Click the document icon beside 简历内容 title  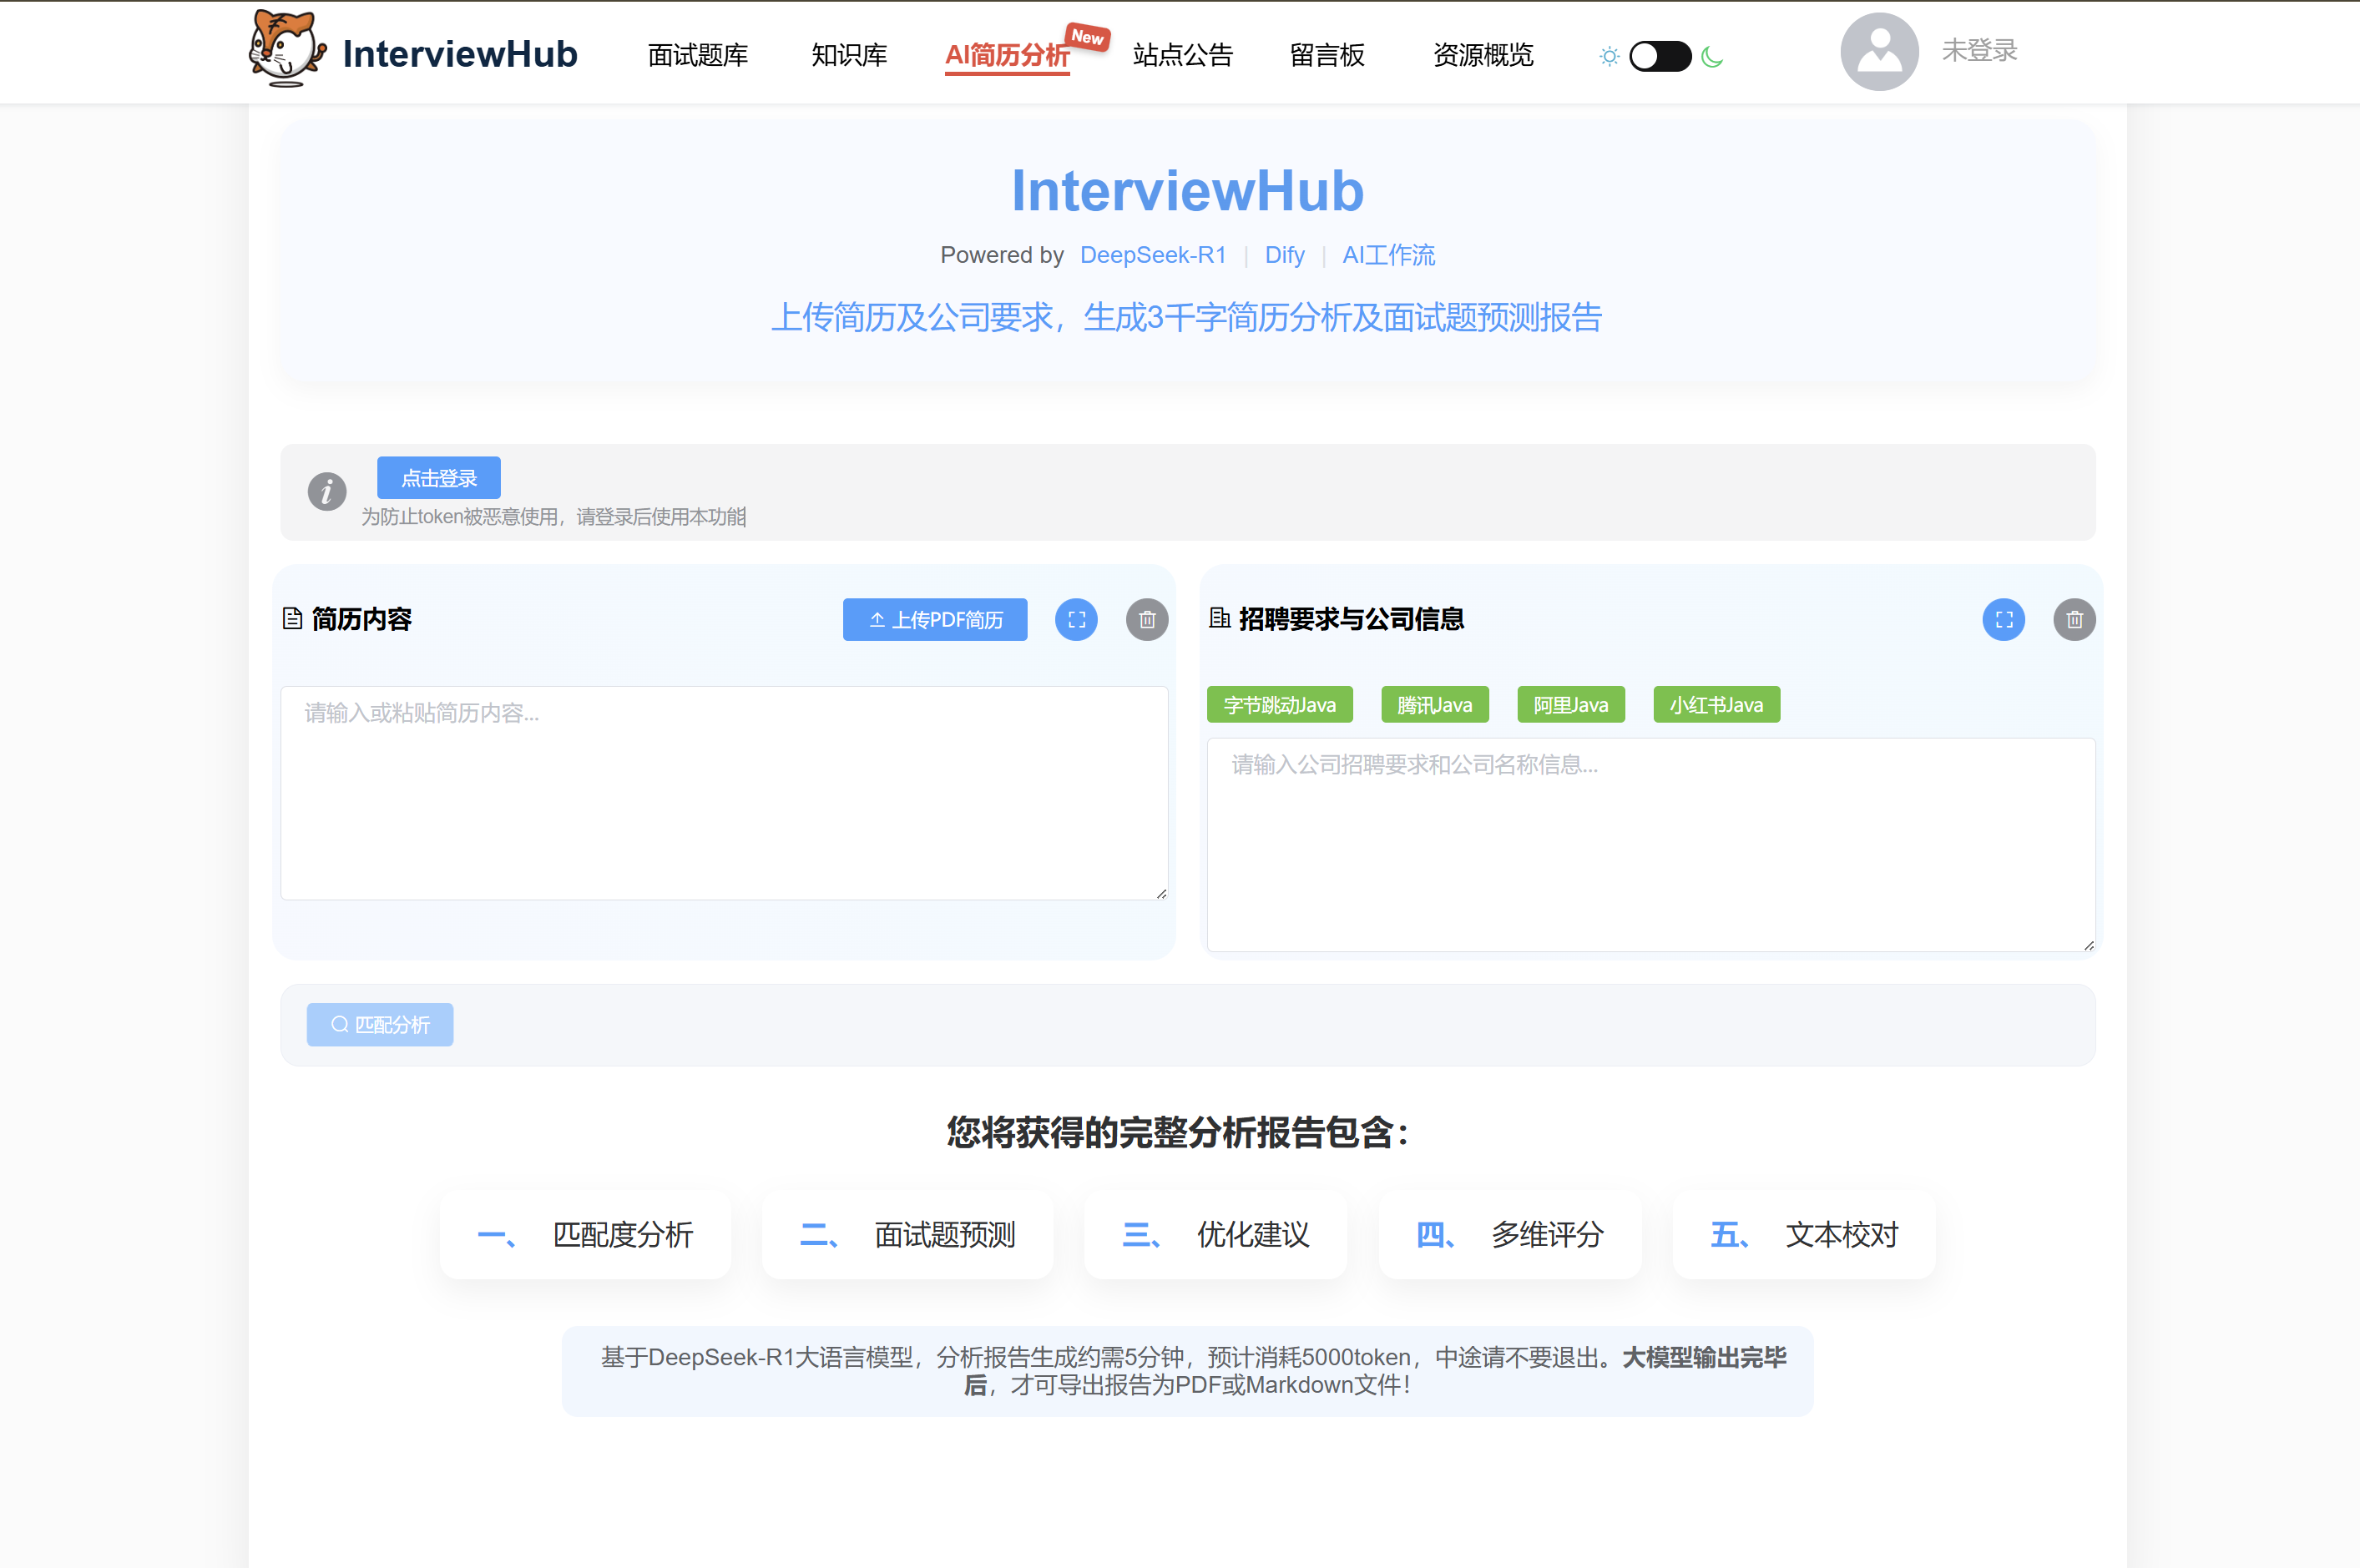pos(291,619)
